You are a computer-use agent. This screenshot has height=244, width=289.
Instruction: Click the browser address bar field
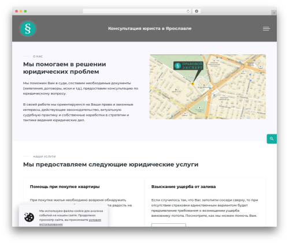pos(137,12)
